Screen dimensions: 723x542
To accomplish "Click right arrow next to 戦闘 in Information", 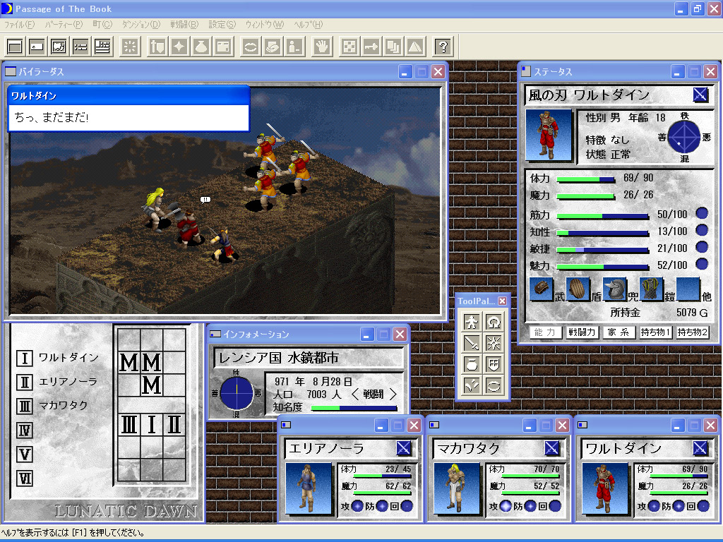I will click(393, 395).
